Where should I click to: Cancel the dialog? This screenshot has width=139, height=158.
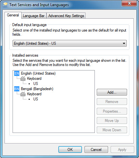pos(96,150)
